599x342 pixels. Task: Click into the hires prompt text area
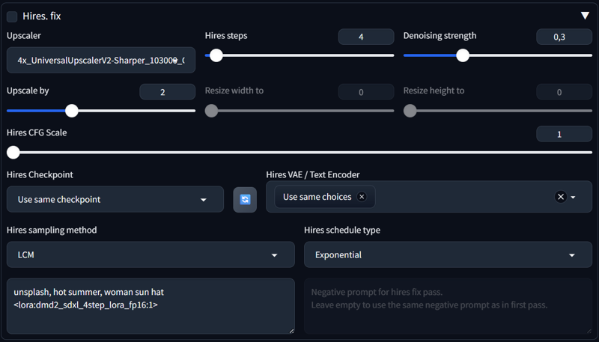[x=150, y=306]
